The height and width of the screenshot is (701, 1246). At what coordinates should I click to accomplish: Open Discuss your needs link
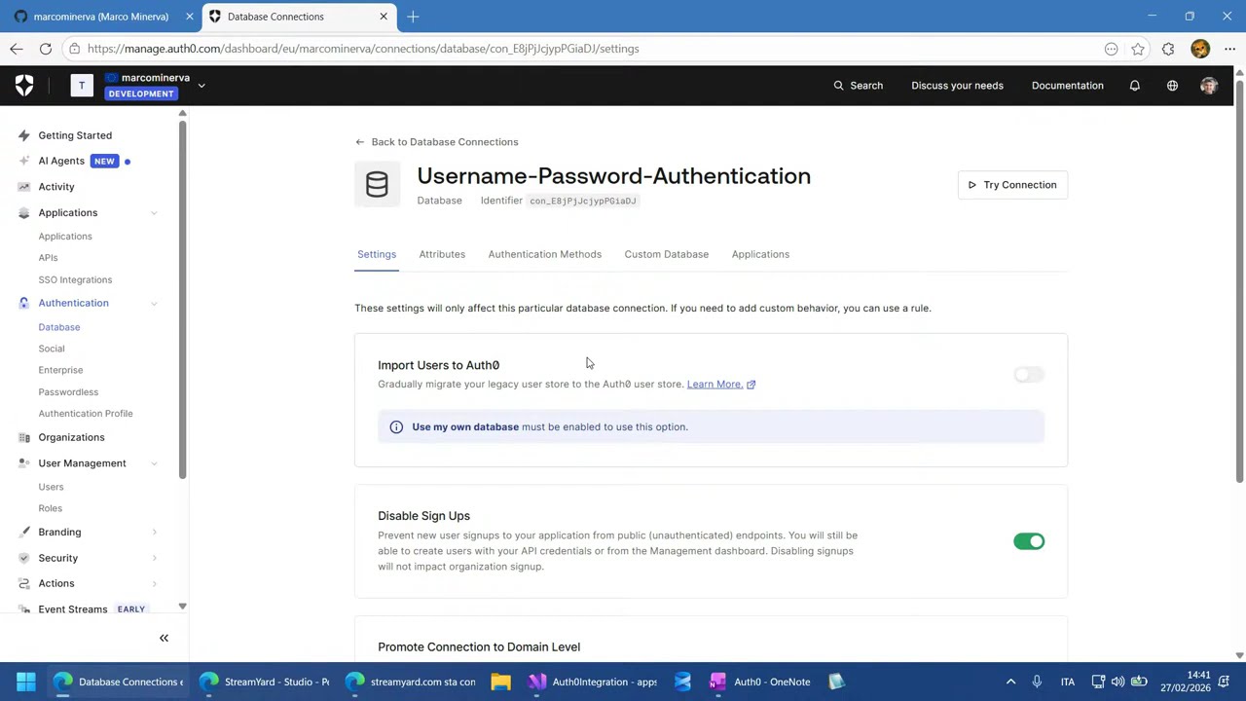tap(957, 86)
